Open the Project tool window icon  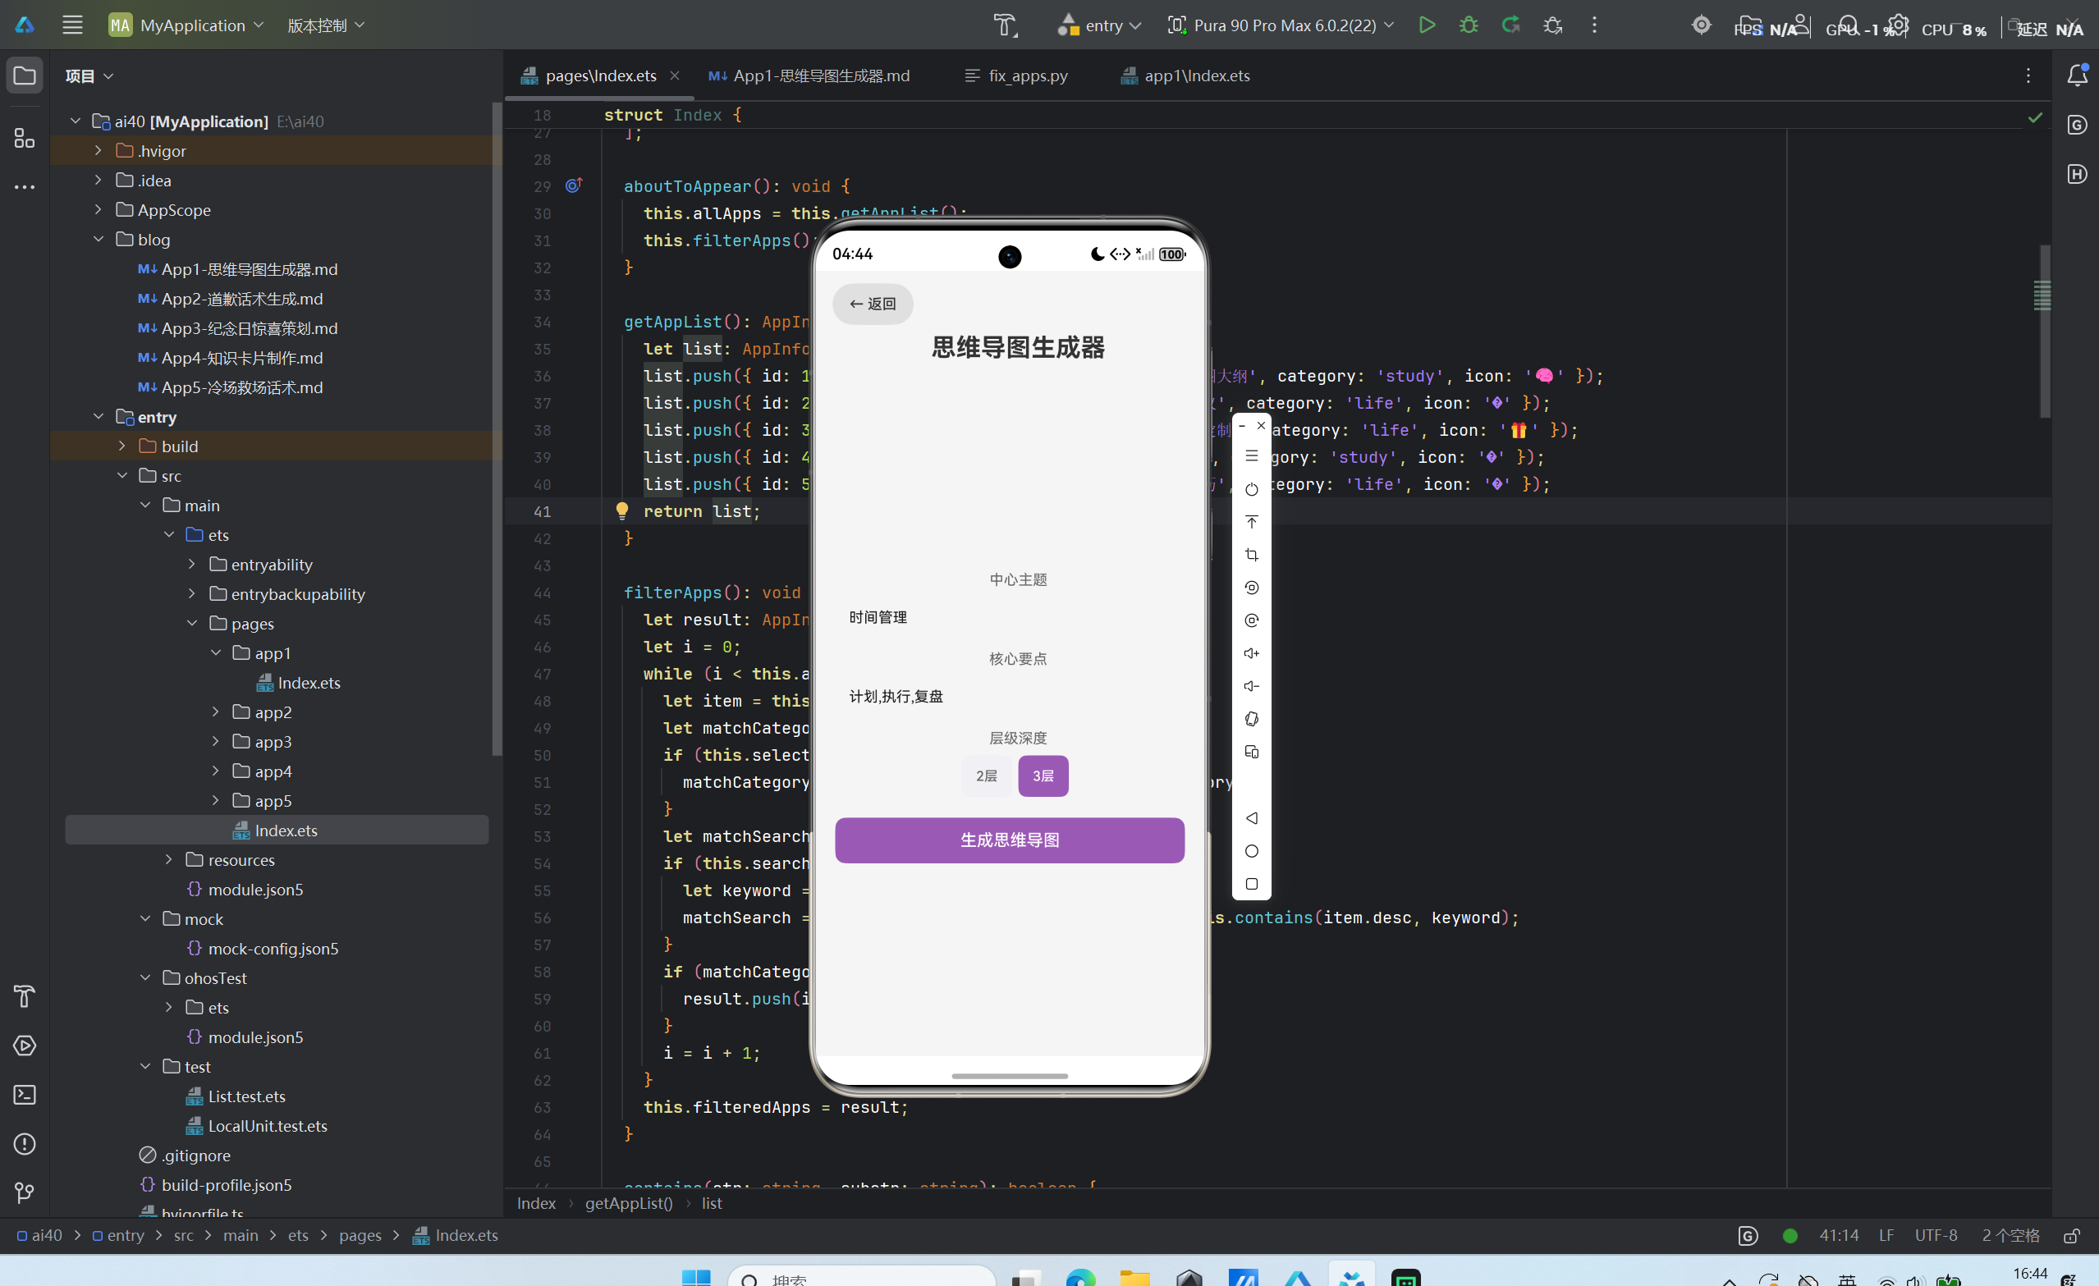tap(25, 76)
